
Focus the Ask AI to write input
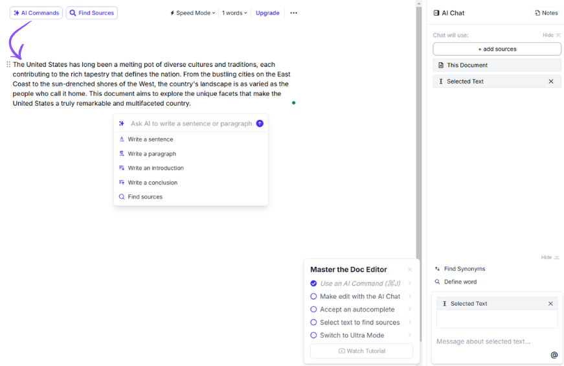192,124
